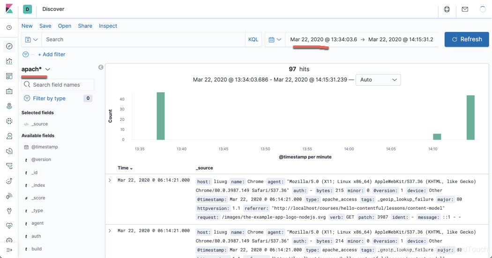The image size is (492, 258).
Task: Change the apach* index pattern
Action: [36, 69]
